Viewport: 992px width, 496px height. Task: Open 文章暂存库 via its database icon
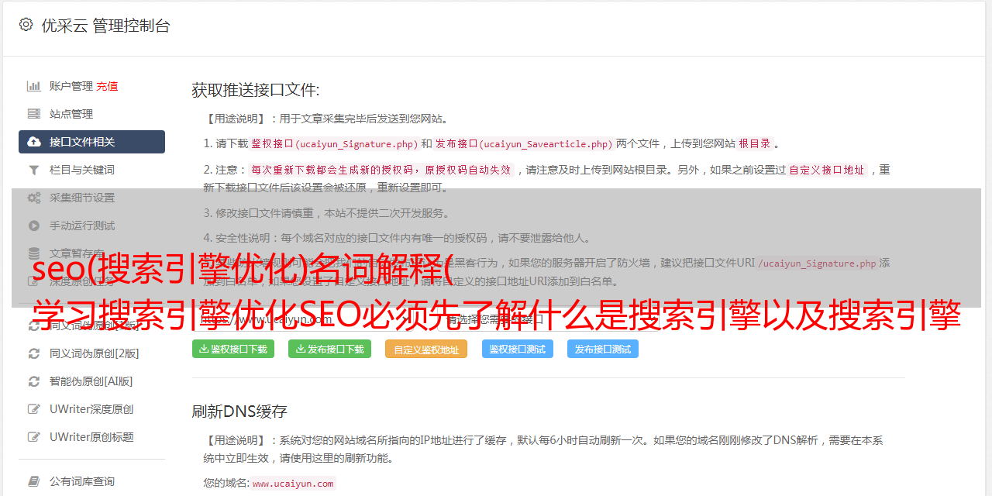pos(34,253)
